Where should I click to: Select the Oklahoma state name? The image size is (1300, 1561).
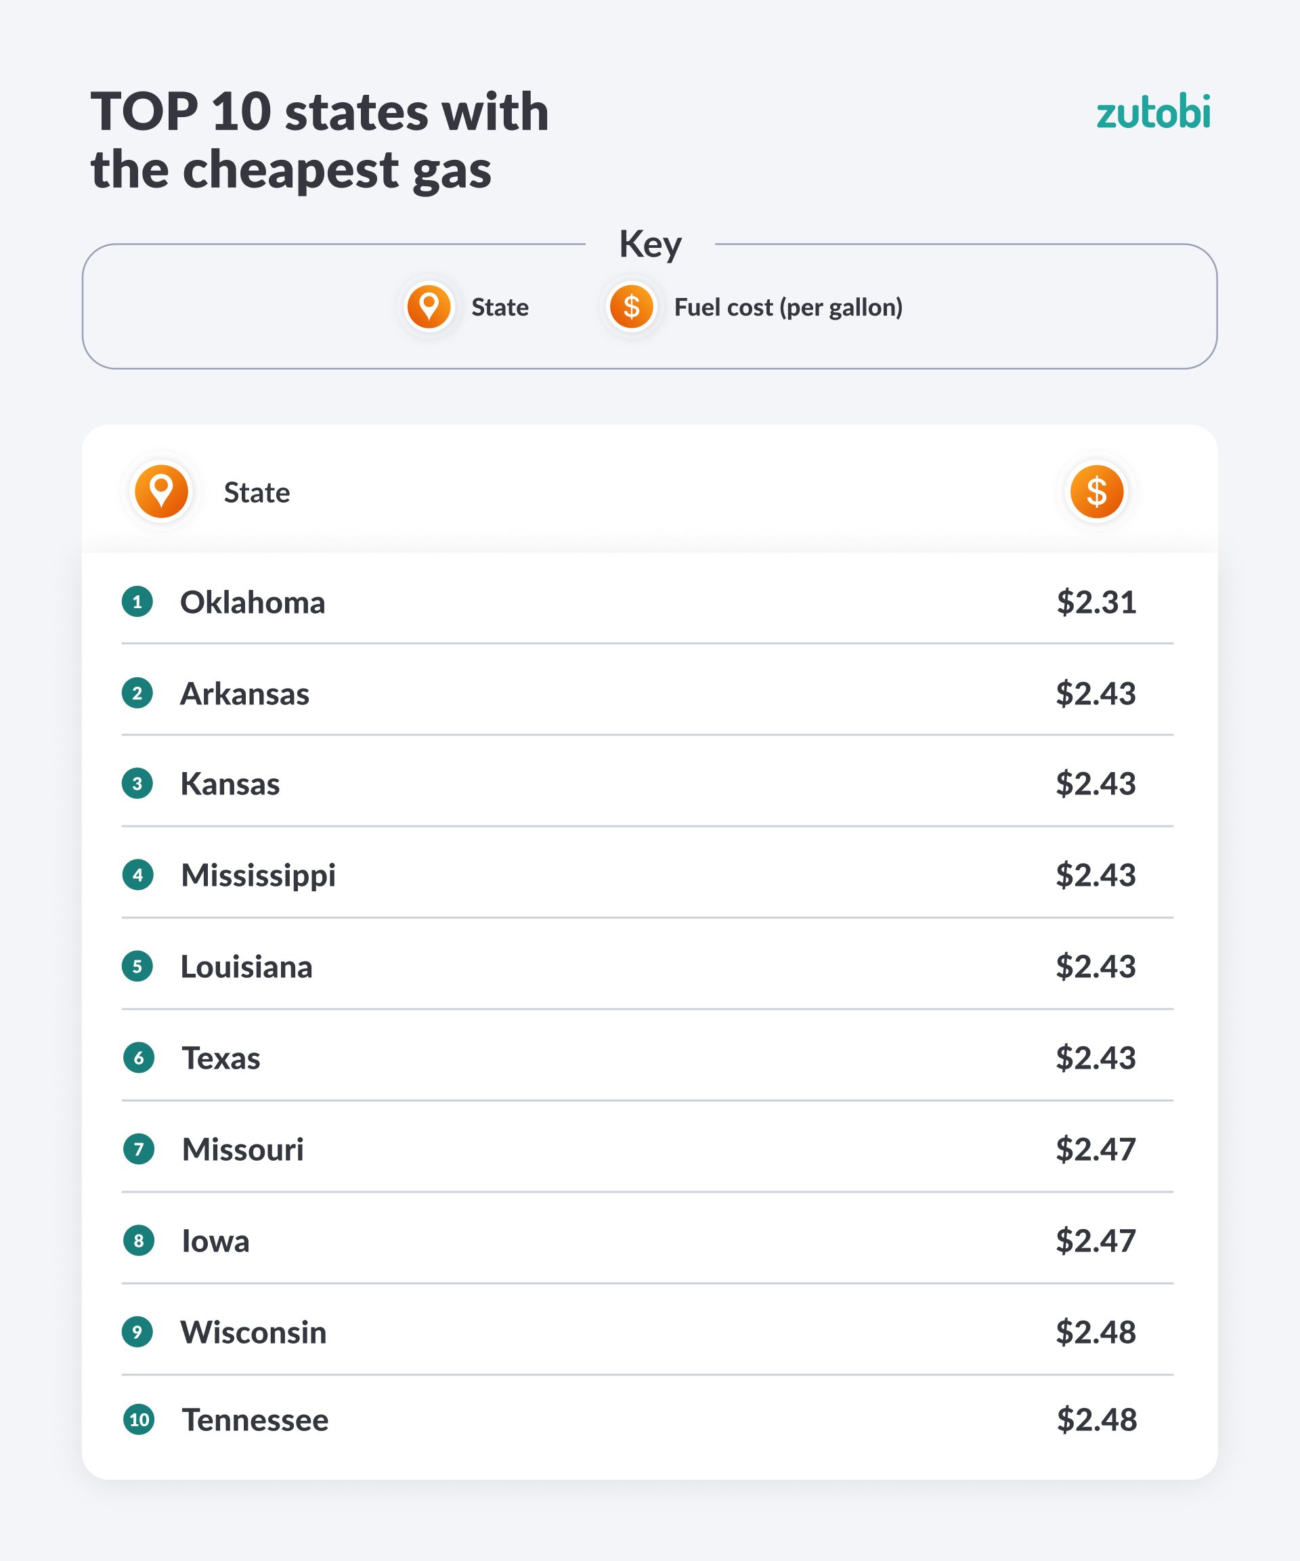[253, 602]
